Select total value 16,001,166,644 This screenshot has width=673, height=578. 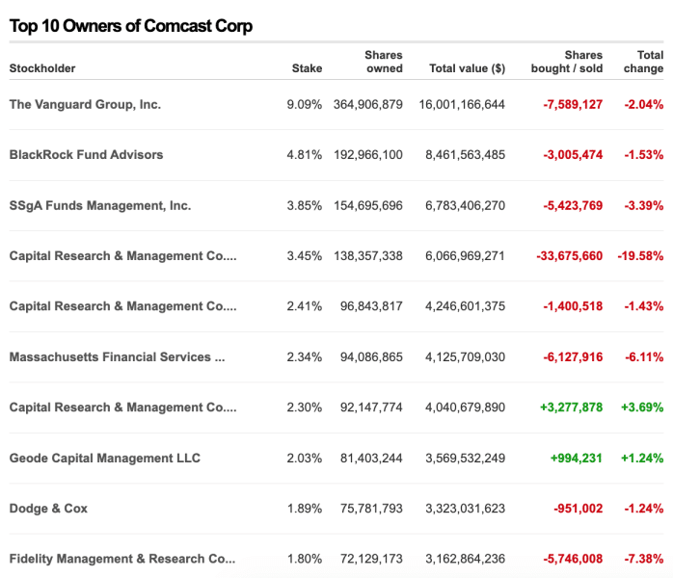462,104
